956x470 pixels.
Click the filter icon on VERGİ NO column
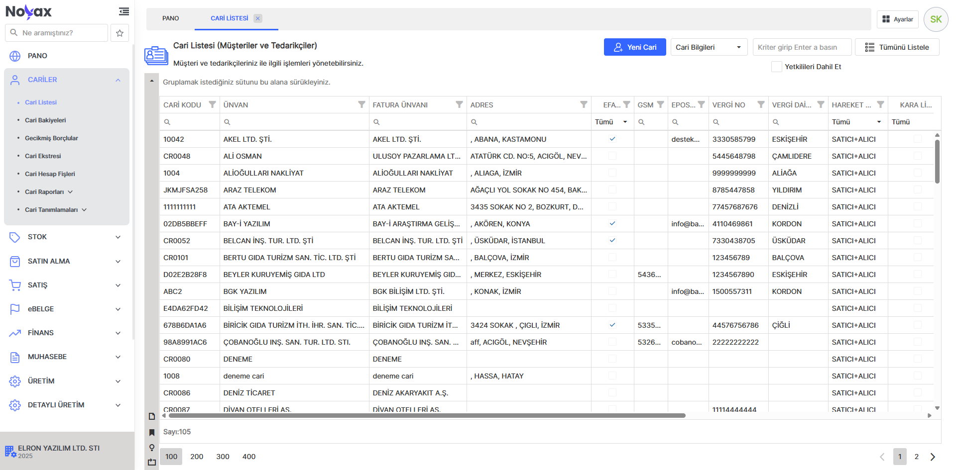[x=761, y=104]
